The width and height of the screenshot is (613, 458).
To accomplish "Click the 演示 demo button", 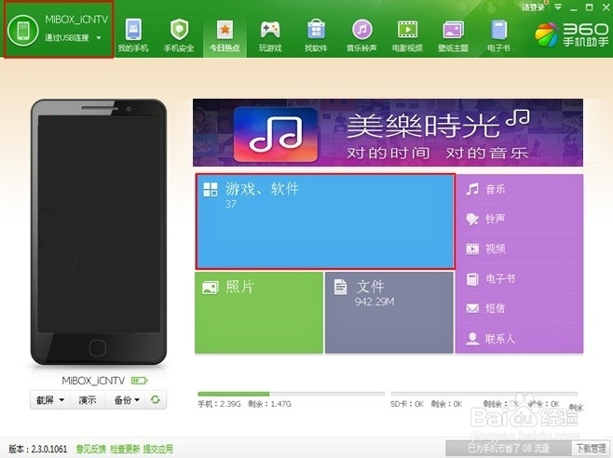I will (88, 400).
